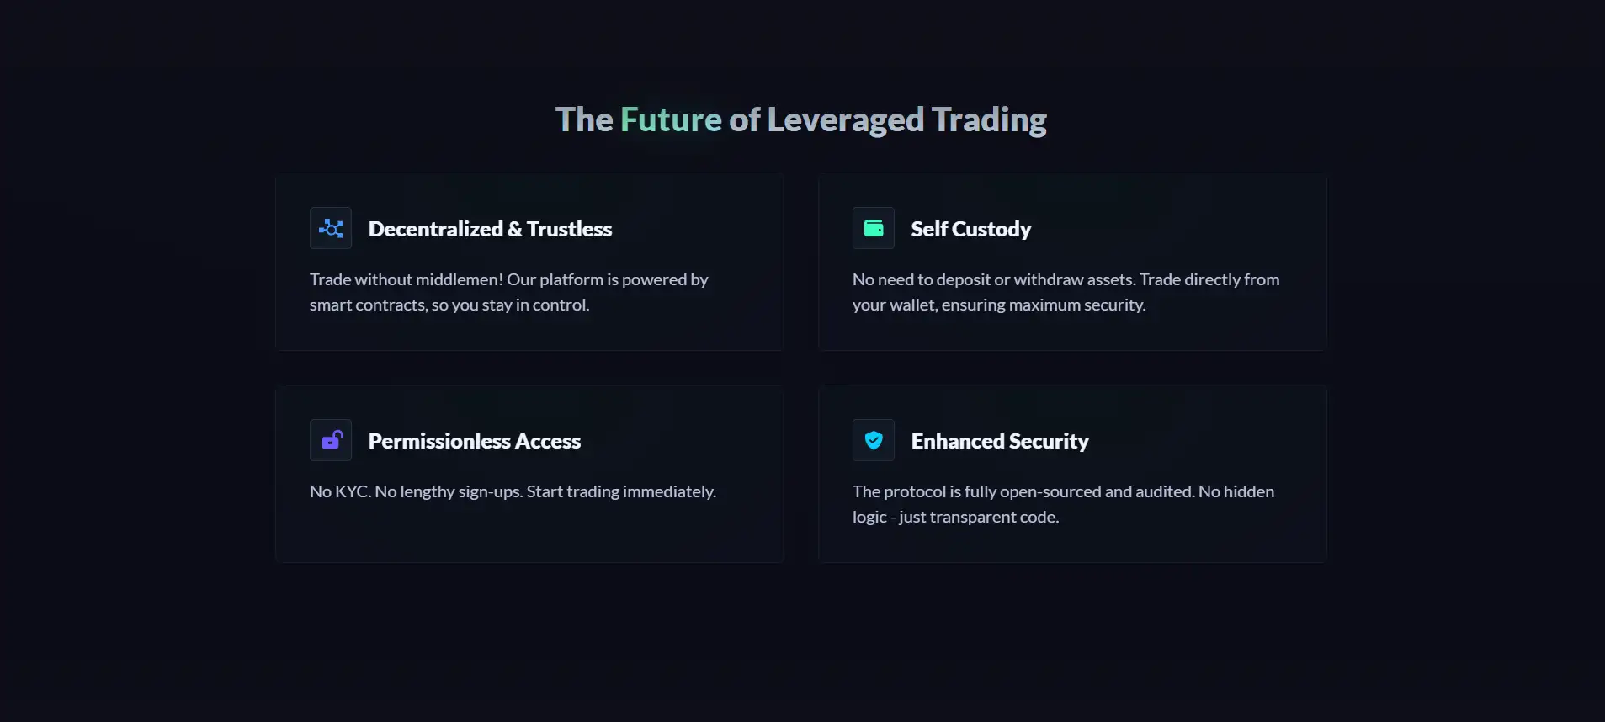Click the word 'The' starting the main title
The width and height of the screenshot is (1605, 722).
[583, 119]
